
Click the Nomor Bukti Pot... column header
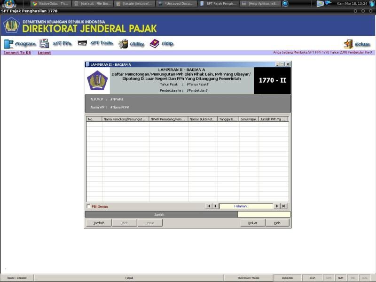[203, 119]
